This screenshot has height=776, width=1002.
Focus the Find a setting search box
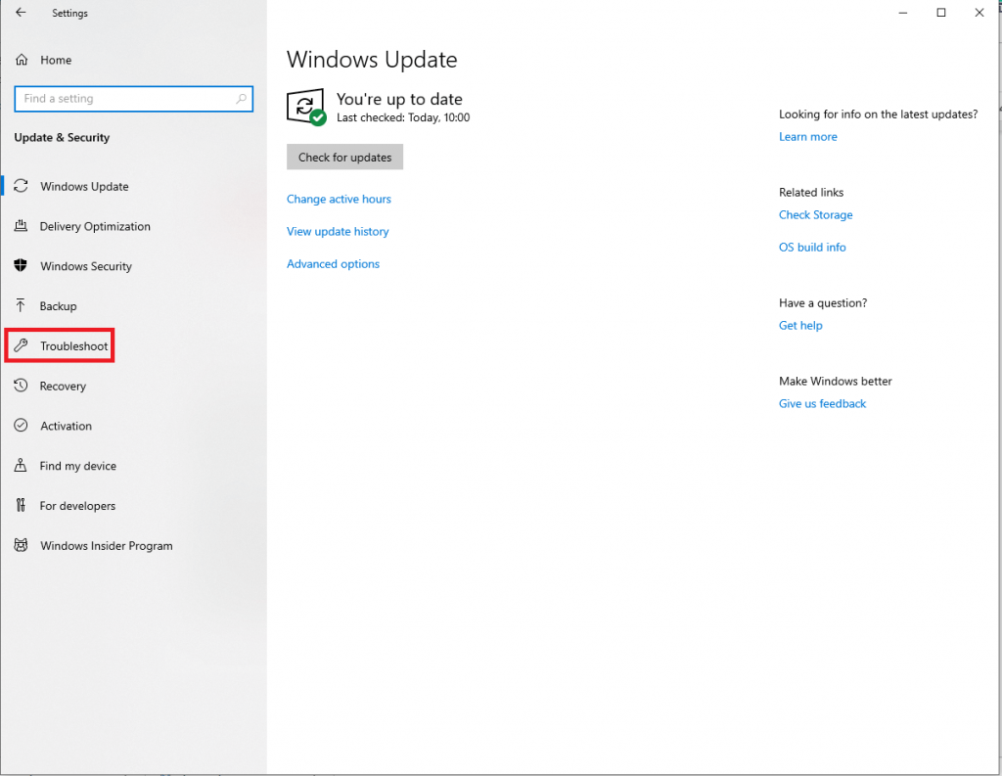(133, 99)
